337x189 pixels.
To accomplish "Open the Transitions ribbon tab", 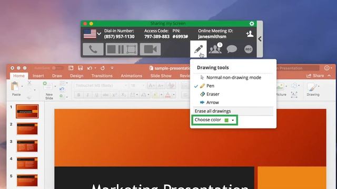I will 102,76.
